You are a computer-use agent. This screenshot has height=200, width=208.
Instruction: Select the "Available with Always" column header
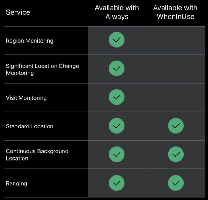(117, 12)
